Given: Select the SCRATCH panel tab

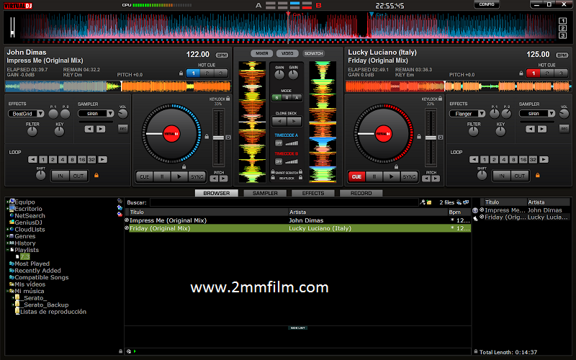Looking at the screenshot, I should tap(313, 53).
